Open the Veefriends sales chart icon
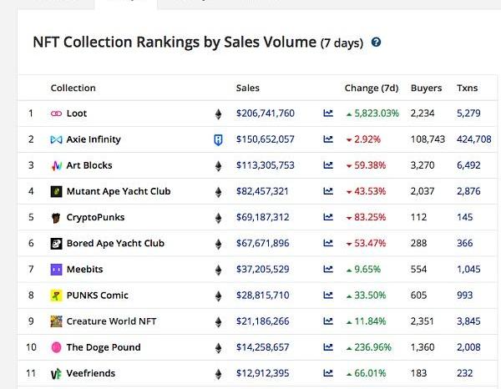Screen dimensions: 501x389 [328, 373]
